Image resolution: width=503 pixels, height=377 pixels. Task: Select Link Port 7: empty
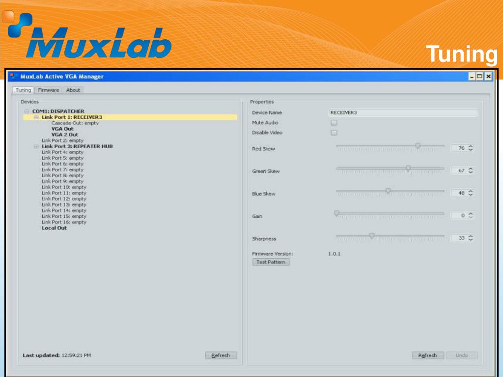62,169
